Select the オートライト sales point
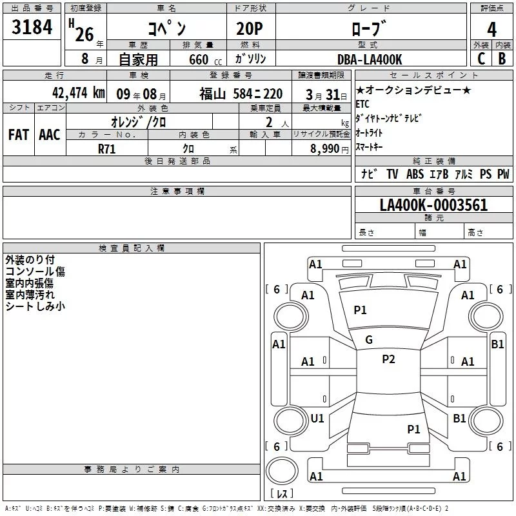 point(369,133)
